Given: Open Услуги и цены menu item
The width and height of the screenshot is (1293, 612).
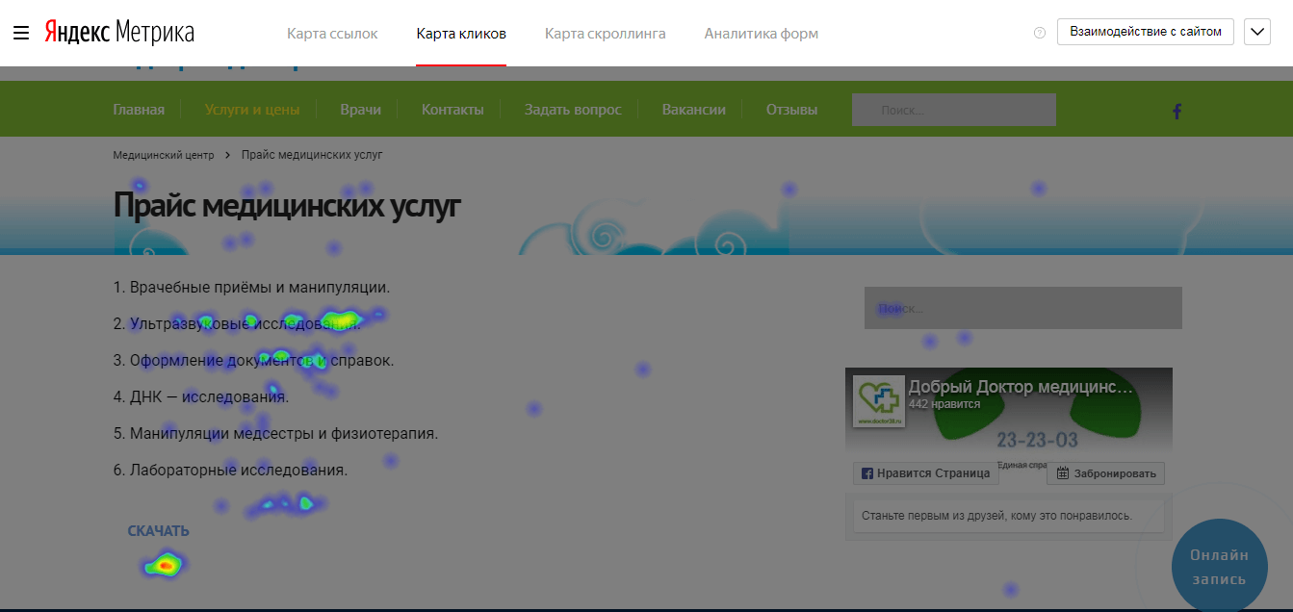Looking at the screenshot, I should click(x=252, y=110).
